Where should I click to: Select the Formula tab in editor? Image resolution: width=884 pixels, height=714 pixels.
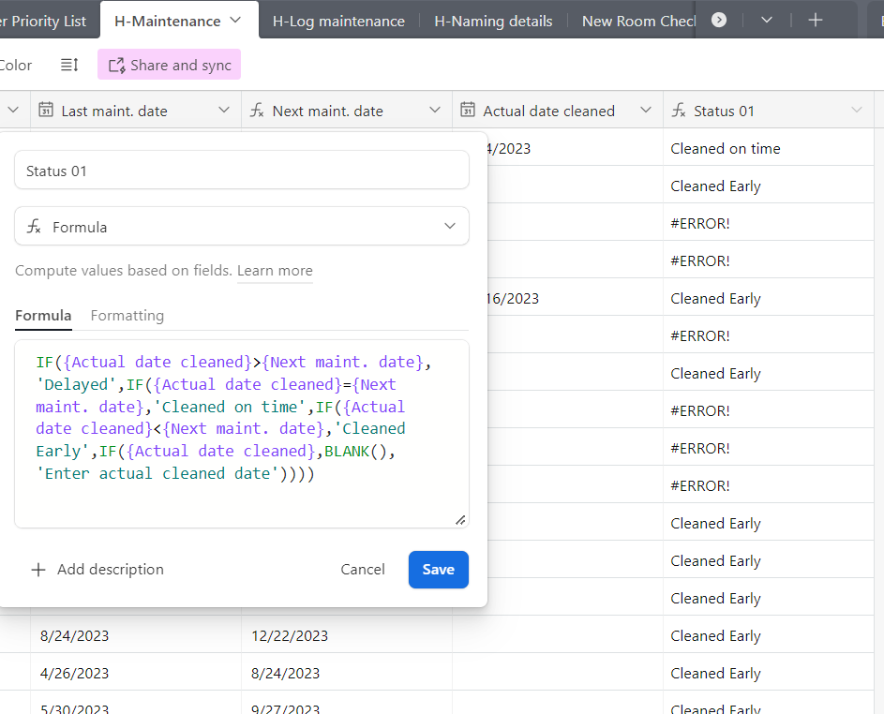click(43, 316)
